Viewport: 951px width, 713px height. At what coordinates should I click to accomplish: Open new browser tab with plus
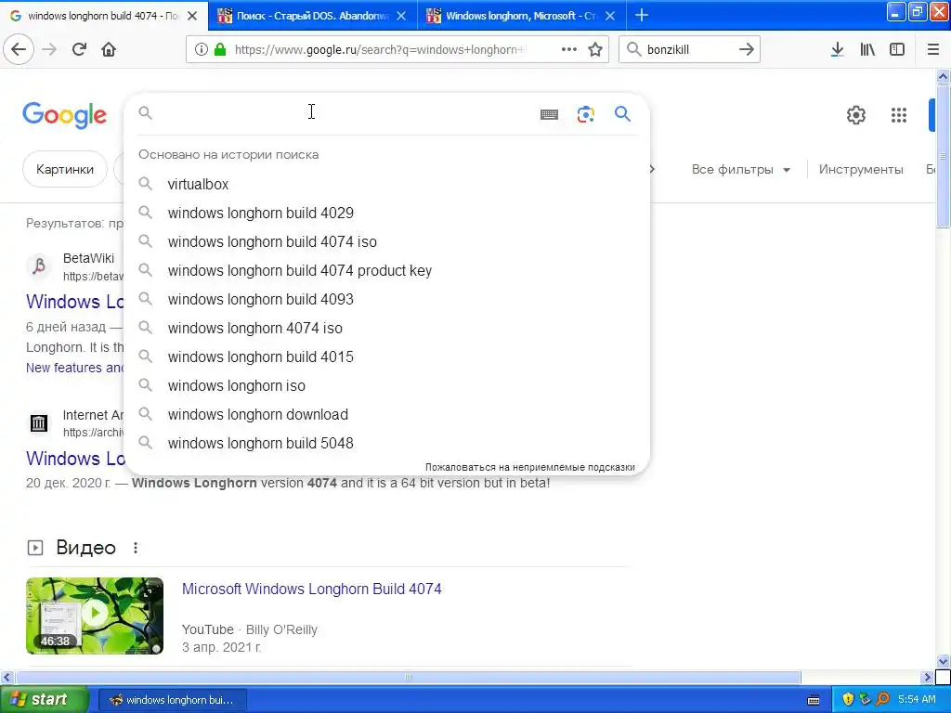641,15
